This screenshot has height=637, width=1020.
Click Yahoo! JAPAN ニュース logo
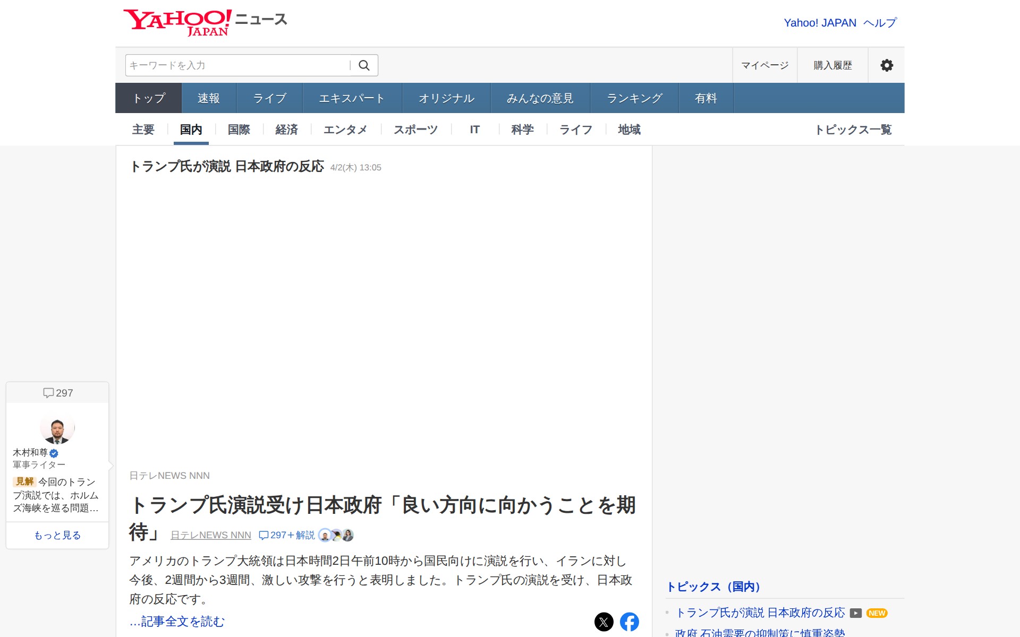point(205,22)
